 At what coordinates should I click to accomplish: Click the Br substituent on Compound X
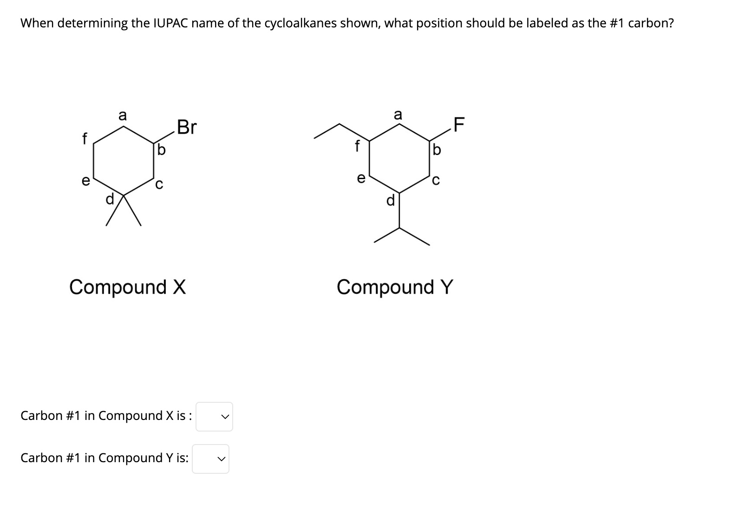point(187,126)
